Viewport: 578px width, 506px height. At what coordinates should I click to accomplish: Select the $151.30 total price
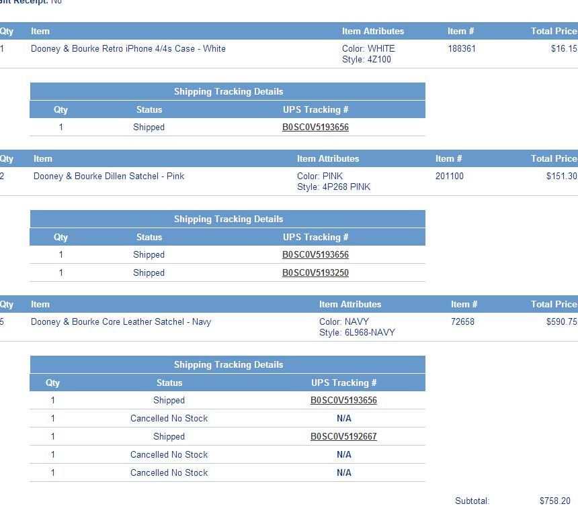561,176
